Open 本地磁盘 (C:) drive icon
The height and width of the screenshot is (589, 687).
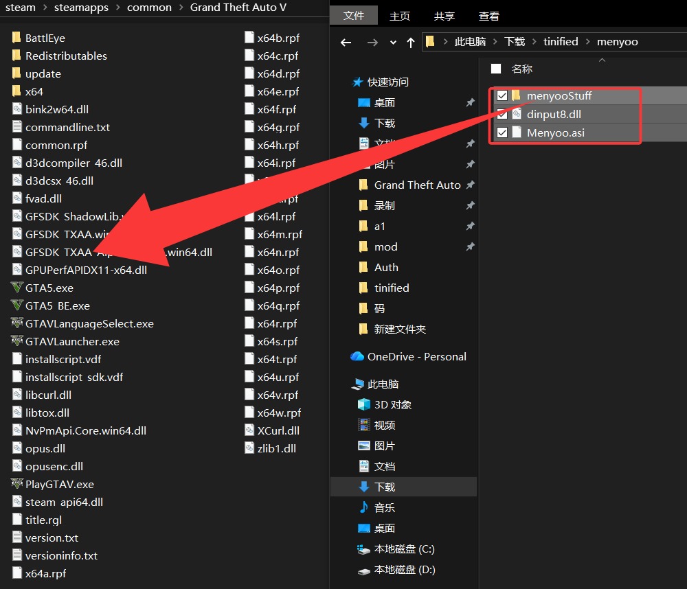point(364,549)
